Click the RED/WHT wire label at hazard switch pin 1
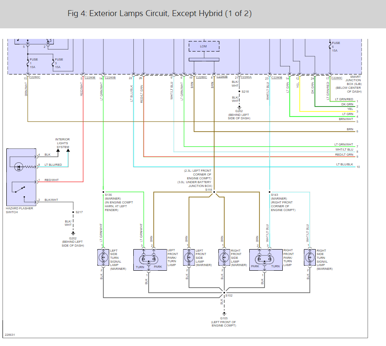 (52, 180)
